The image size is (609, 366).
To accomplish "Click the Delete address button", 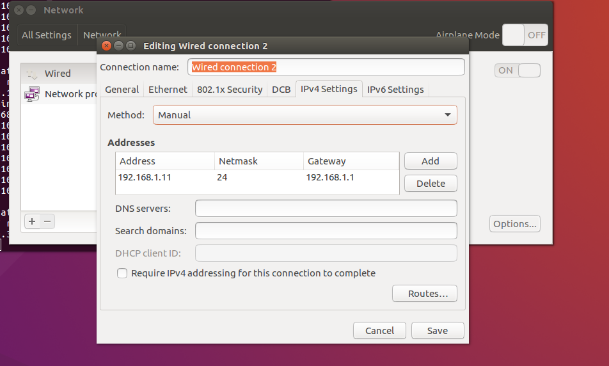I will coord(431,184).
